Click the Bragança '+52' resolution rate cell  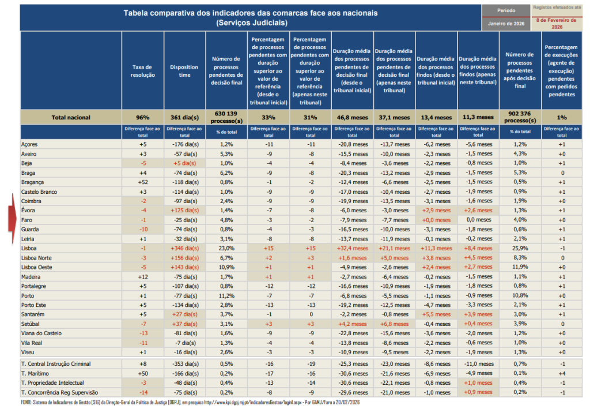[142, 182]
